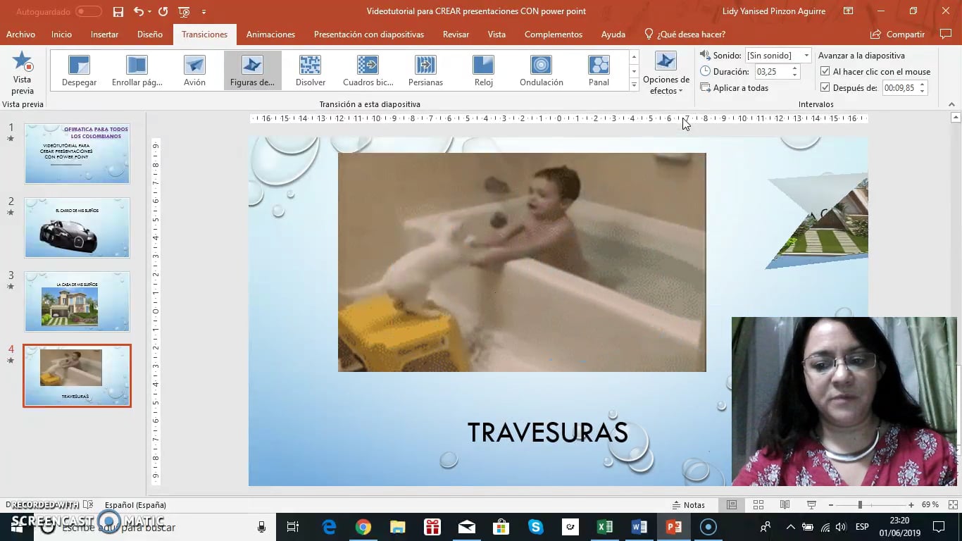Select slide 3 house thumbnail

tap(77, 301)
